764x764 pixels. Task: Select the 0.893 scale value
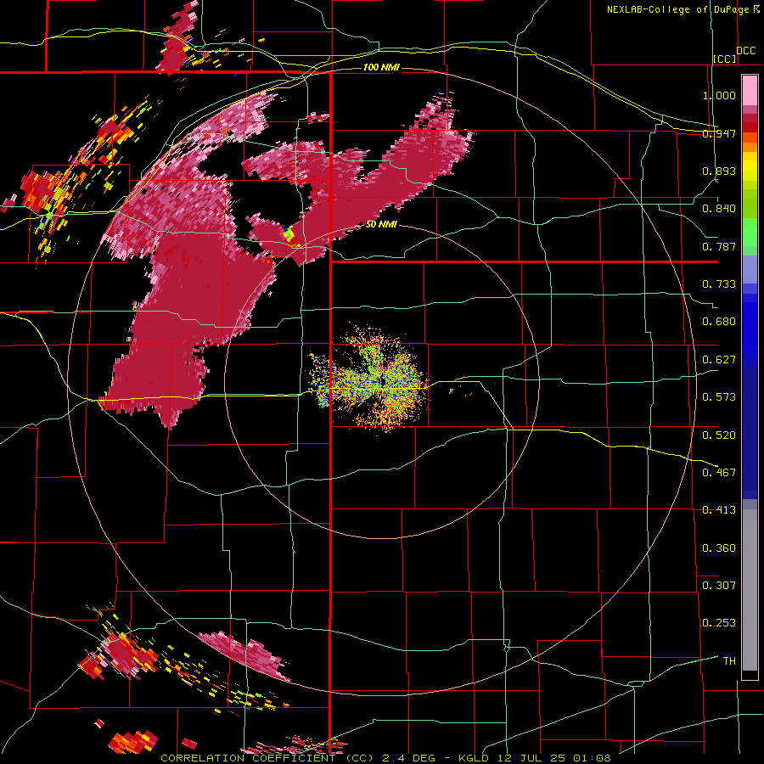tap(719, 171)
